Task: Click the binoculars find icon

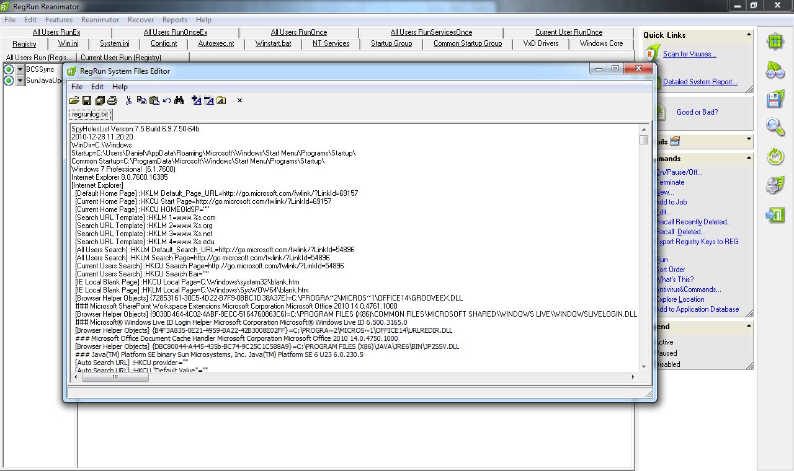Action: click(179, 100)
